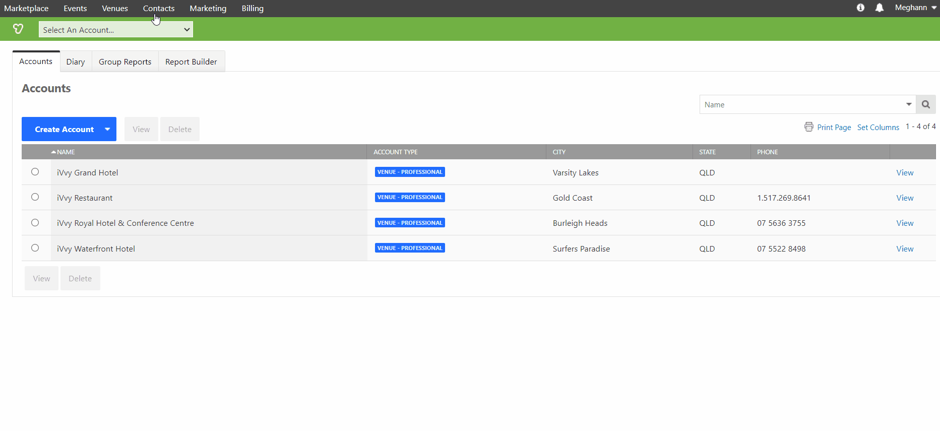The width and height of the screenshot is (940, 431).
Task: Click the Print Page link
Action: (x=834, y=128)
